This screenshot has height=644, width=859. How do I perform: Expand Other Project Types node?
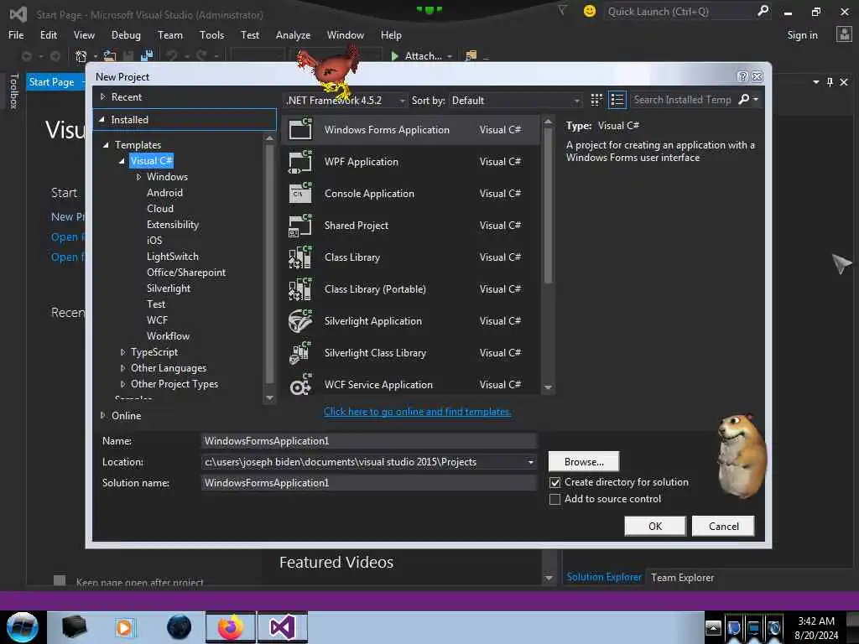click(122, 384)
